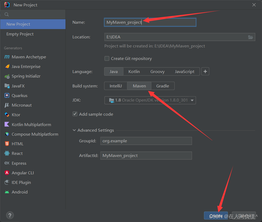Image resolution: width=262 pixels, height=222 pixels.
Task: Close the New Project dialog
Action: pos(254,5)
